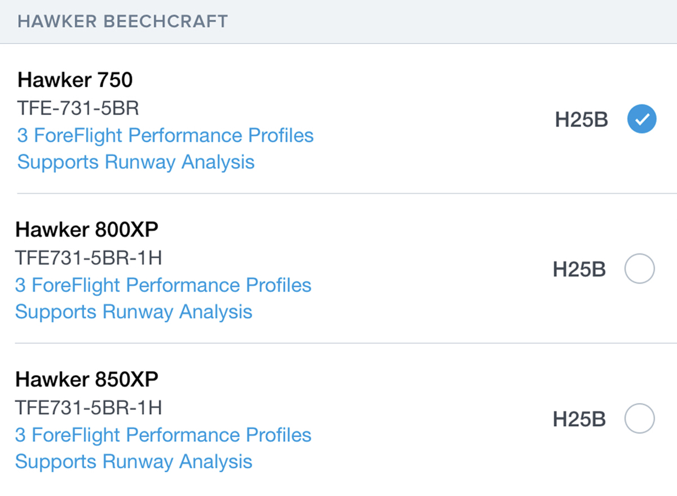This screenshot has height=496, width=677.
Task: Click TFE731-5BR-1H engine text under Hawker 850XP
Action: pyautogui.click(x=89, y=408)
